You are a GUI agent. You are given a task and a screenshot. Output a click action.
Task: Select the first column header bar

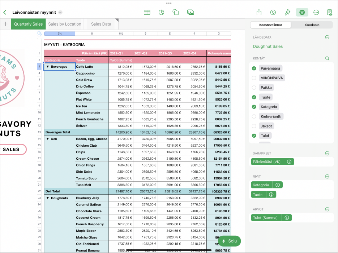point(60,34)
